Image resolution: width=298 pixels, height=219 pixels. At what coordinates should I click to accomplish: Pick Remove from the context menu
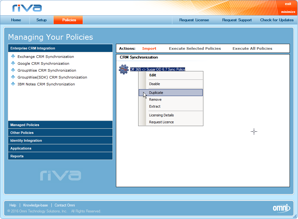pos(171,99)
